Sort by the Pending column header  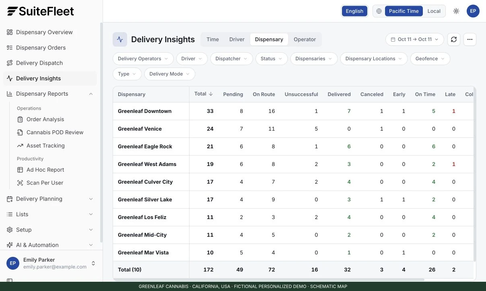(x=233, y=94)
